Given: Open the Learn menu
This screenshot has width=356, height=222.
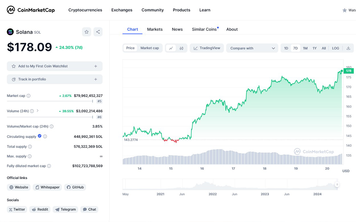Looking at the screenshot, I should point(205,10).
